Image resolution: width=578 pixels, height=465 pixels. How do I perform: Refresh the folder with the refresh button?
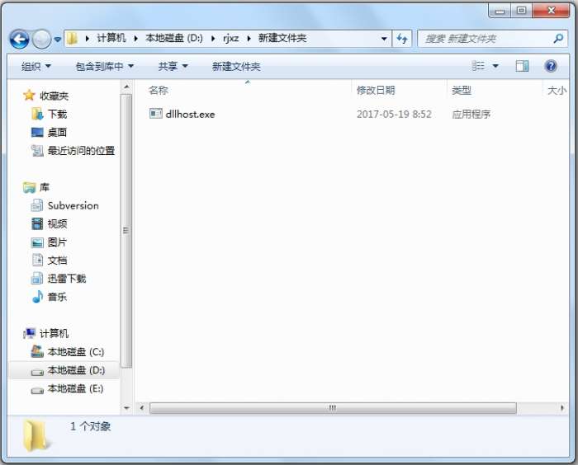pos(402,39)
